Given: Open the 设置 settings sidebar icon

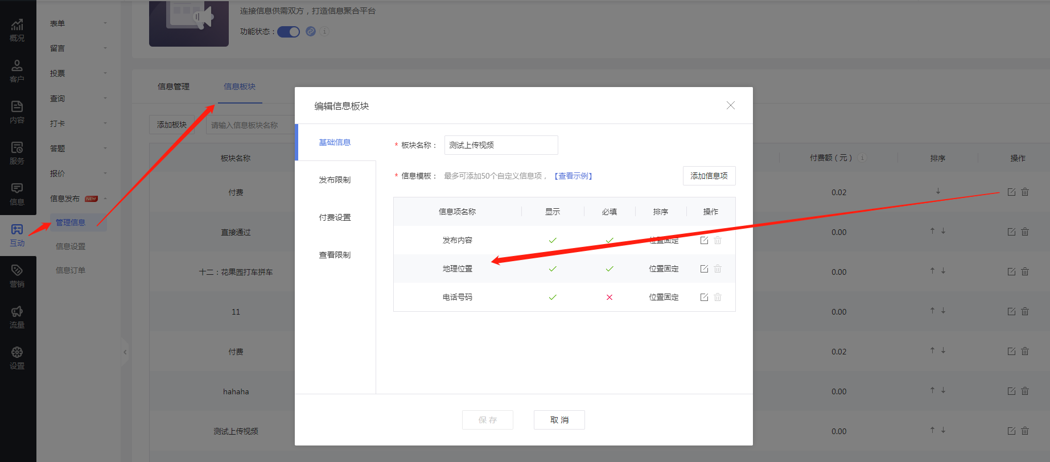Looking at the screenshot, I should click(x=17, y=358).
